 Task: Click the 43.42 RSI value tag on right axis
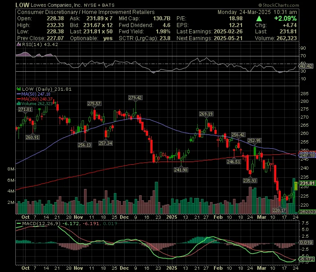coord(306,66)
